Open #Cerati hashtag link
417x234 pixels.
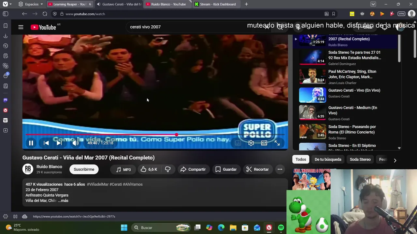(x=116, y=184)
